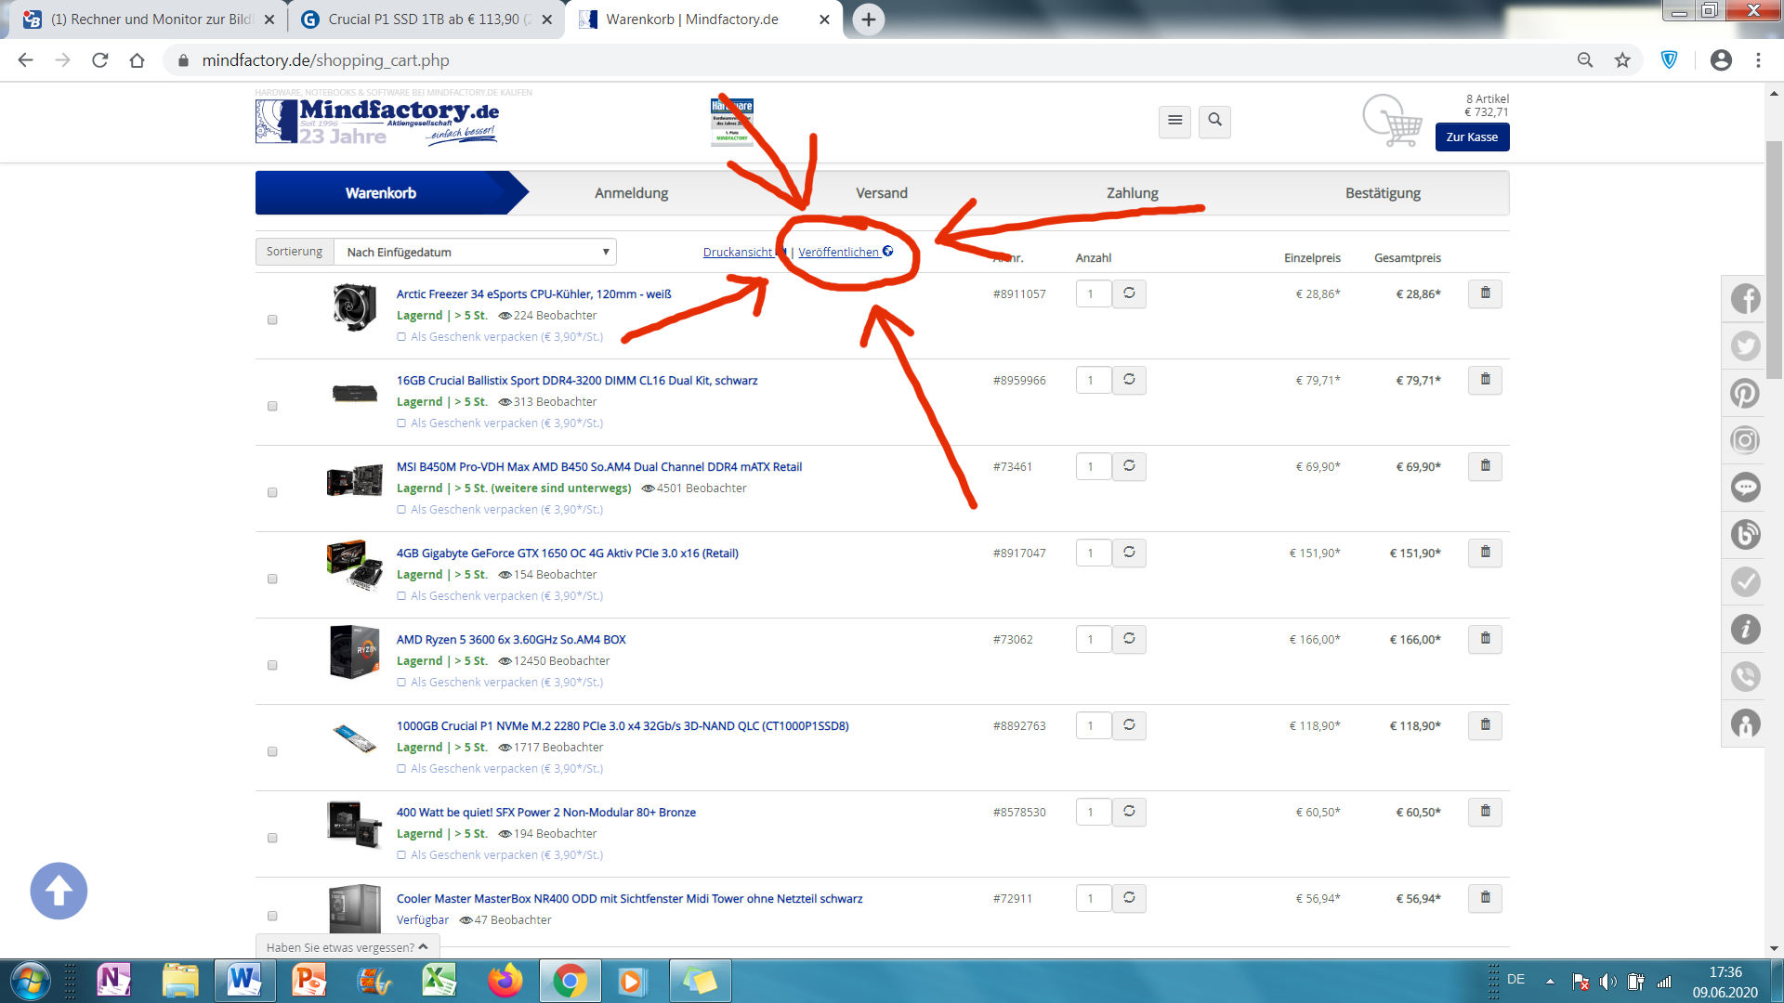Remove the Crucial Ballistix RAM with trash icon
The height and width of the screenshot is (1003, 1784).
click(x=1485, y=380)
